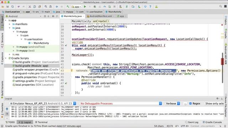Image resolution: width=228 pixels, height=128 pixels.
Task: Click the MainActivity class breadcrumb
Action: click(x=81, y=21)
